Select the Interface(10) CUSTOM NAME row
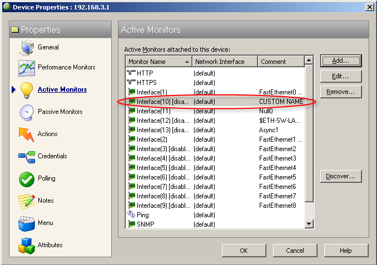 (x=215, y=102)
